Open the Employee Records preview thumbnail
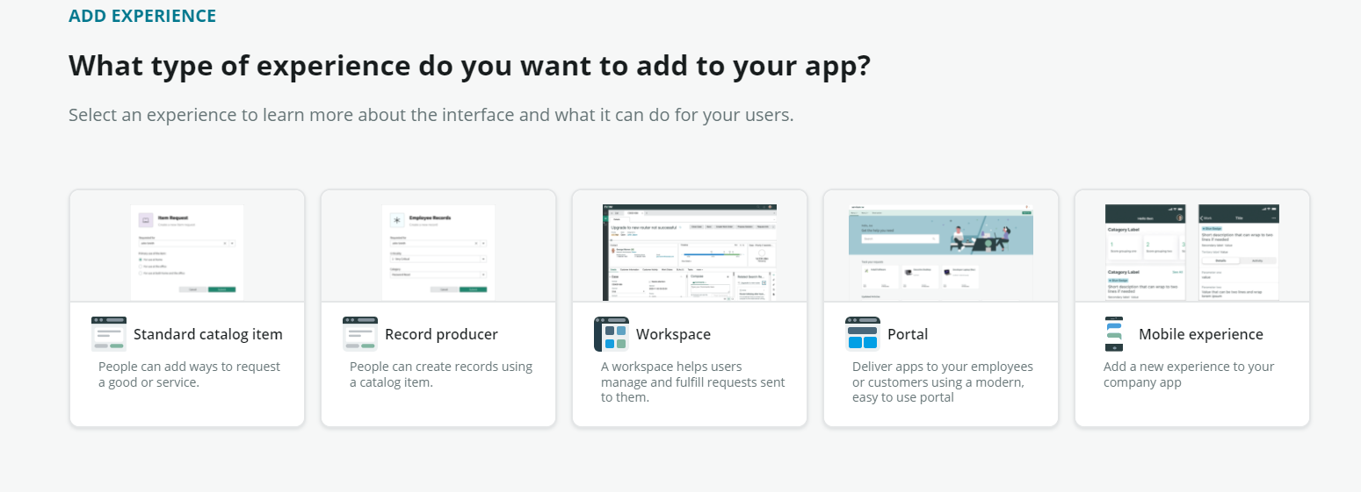 click(x=438, y=253)
